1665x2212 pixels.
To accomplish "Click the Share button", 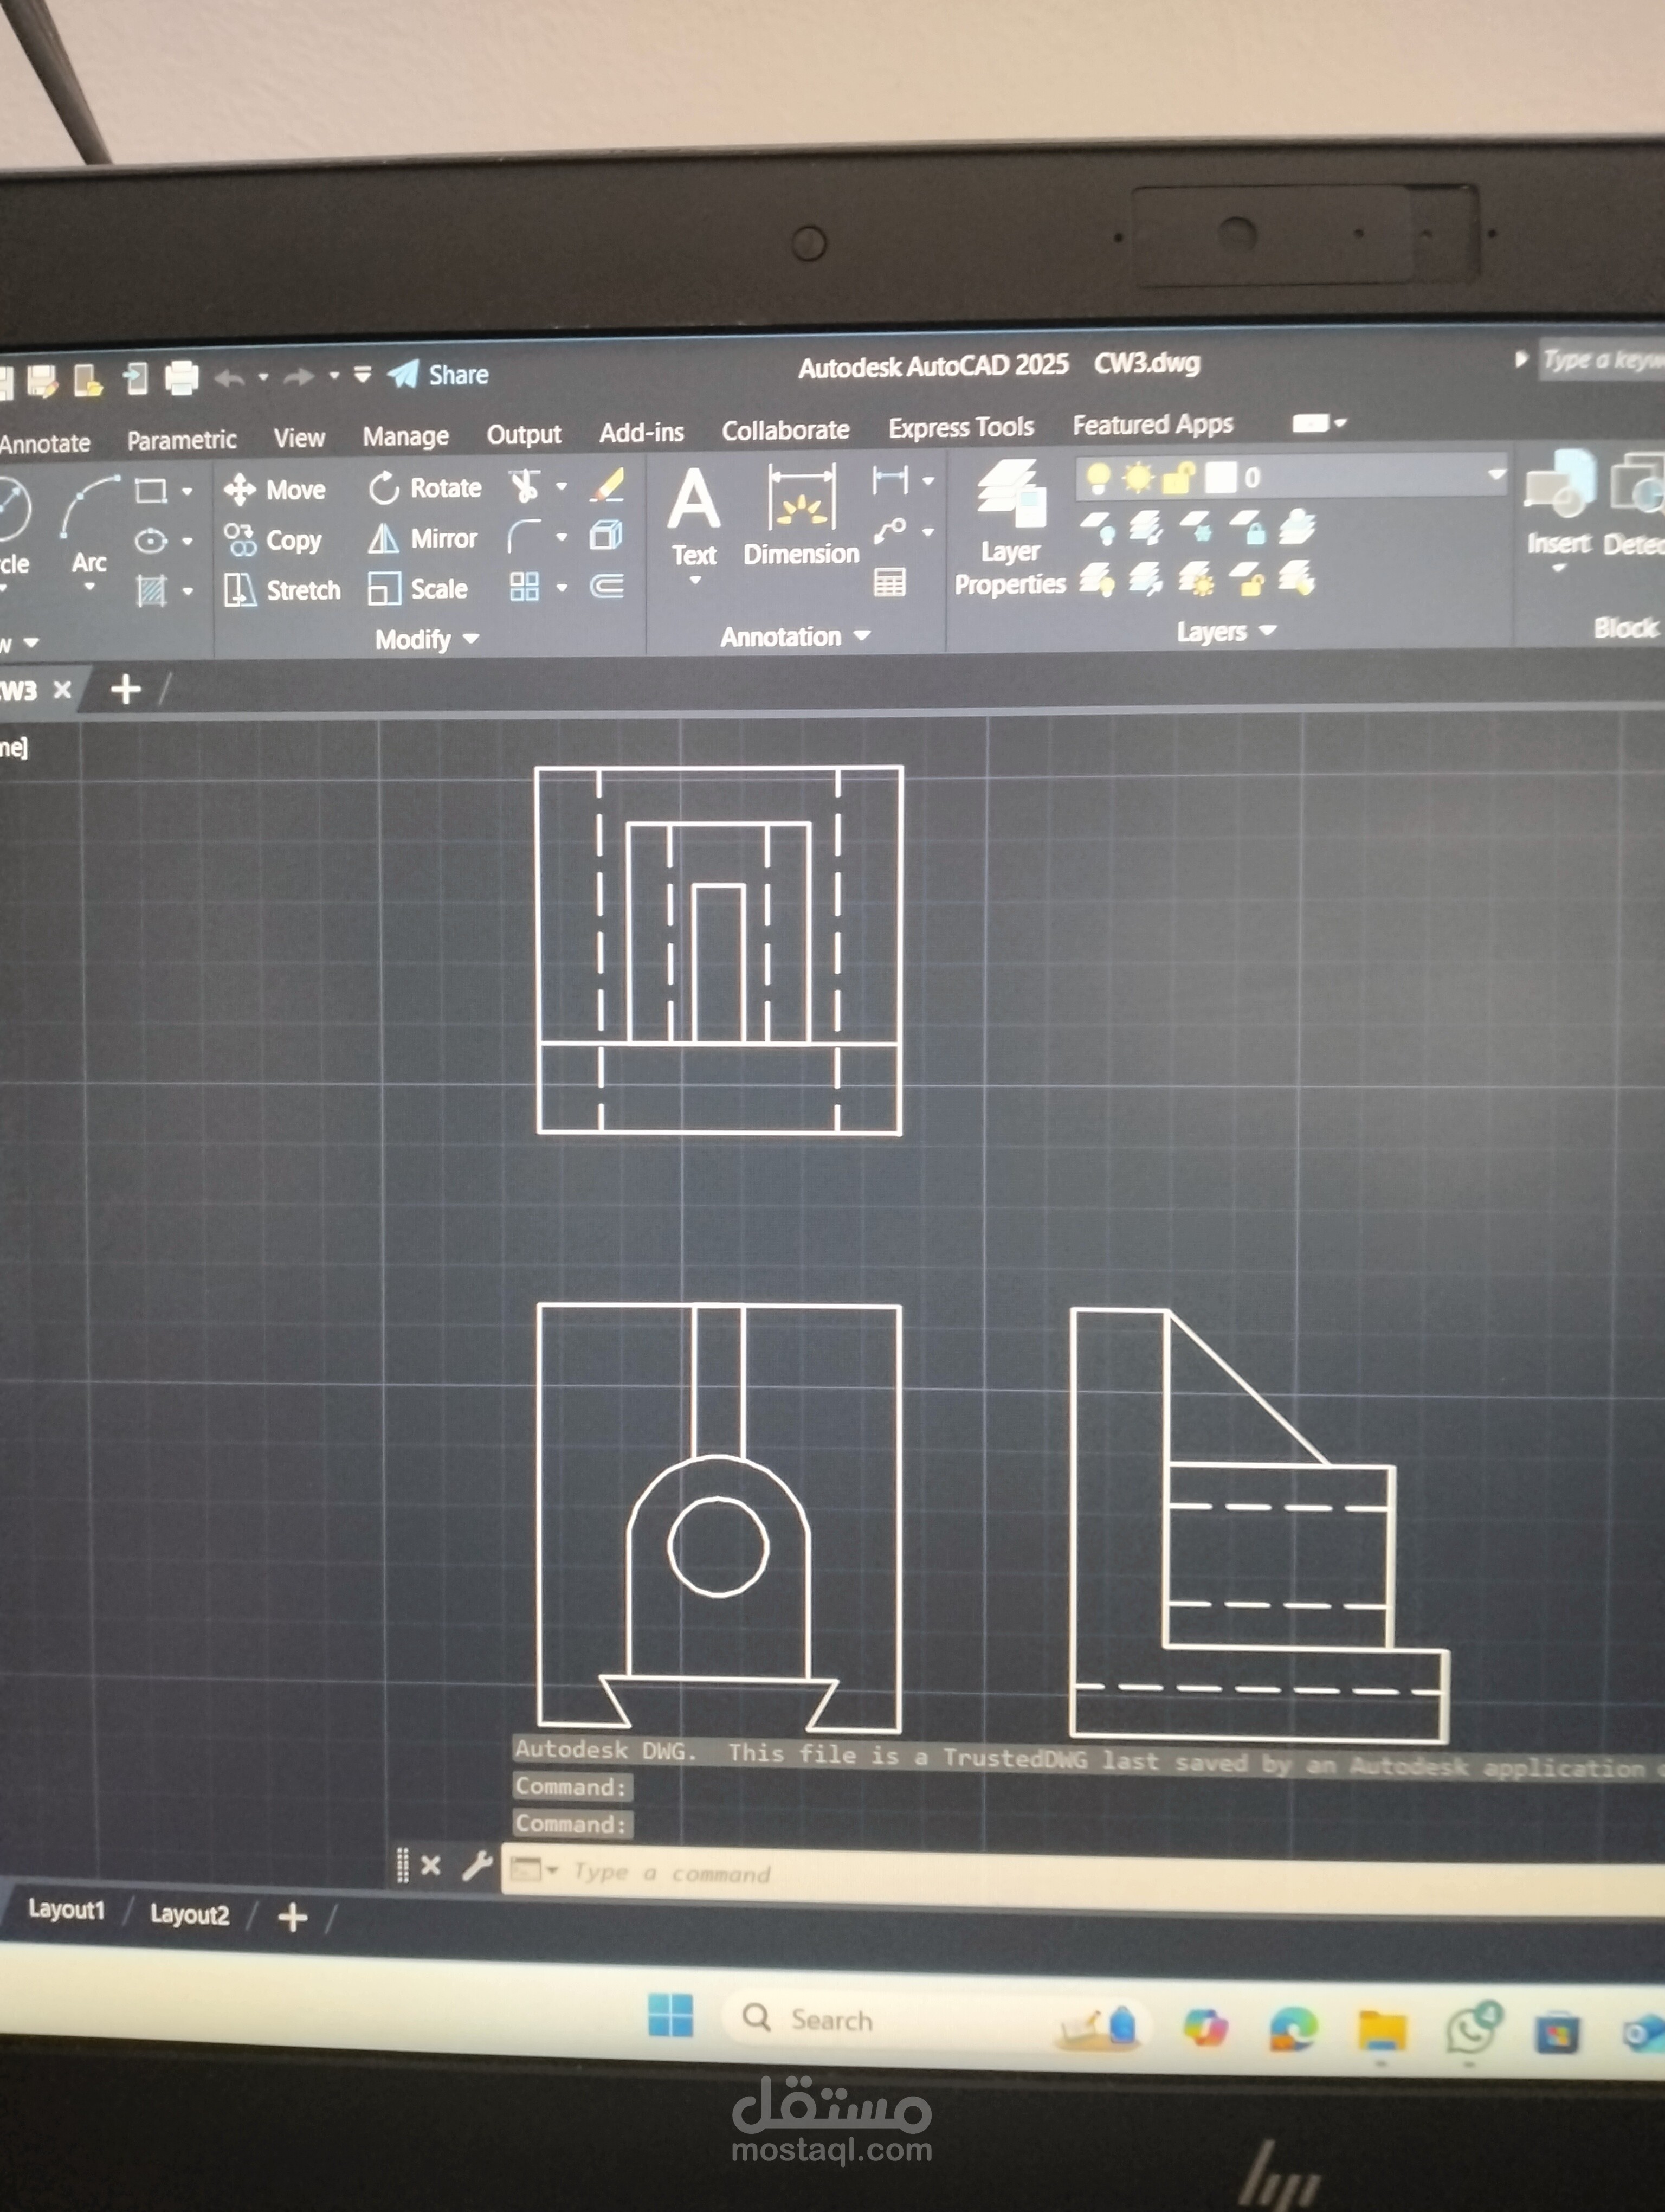I will pos(438,375).
